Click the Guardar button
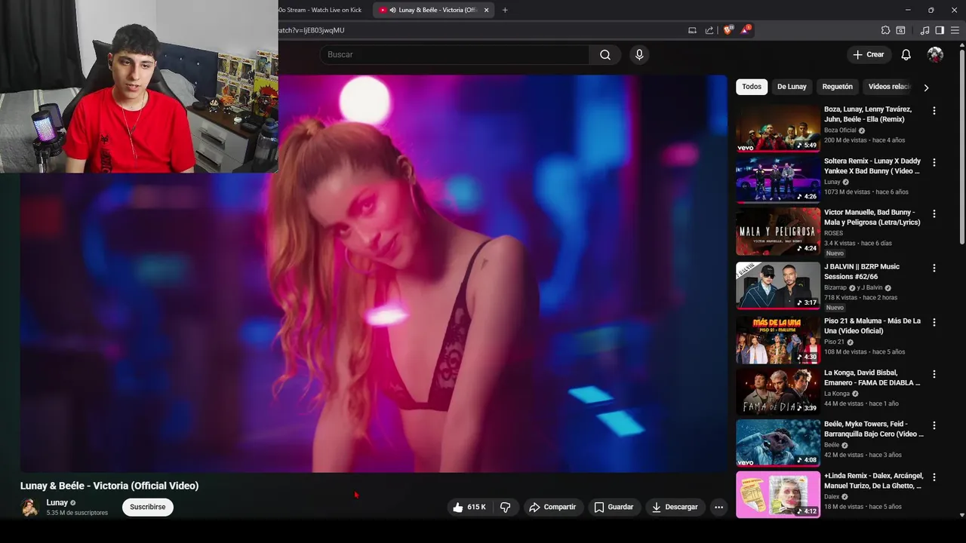The width and height of the screenshot is (966, 543). pos(614,507)
